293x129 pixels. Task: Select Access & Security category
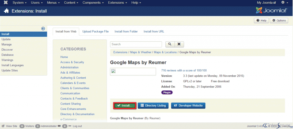pyautogui.click(x=72, y=62)
